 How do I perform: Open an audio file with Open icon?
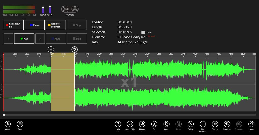[x=8, y=124]
